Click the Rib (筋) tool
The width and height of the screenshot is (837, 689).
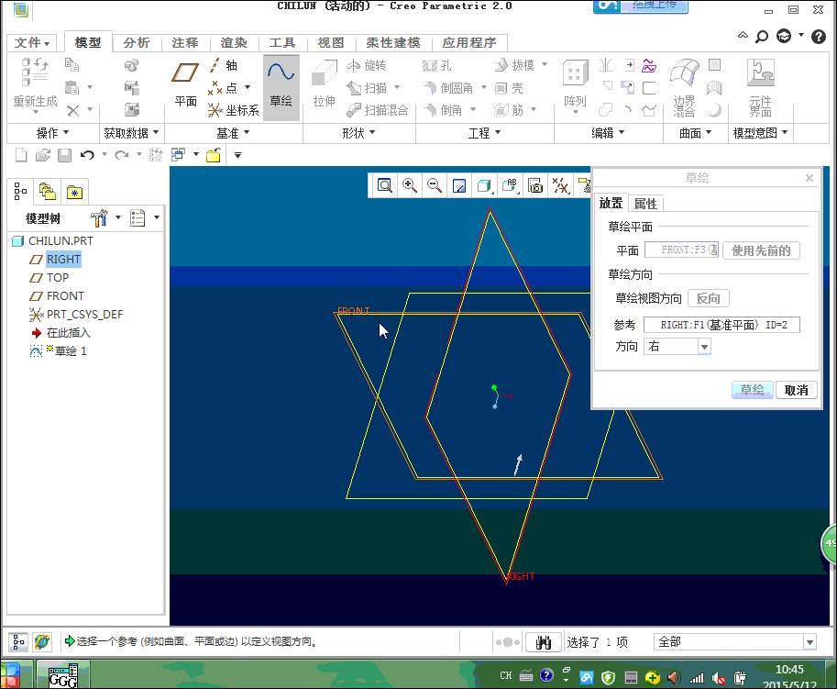tap(509, 110)
